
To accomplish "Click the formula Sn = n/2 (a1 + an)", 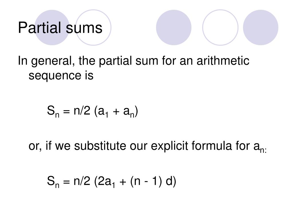I will coord(92,111).
